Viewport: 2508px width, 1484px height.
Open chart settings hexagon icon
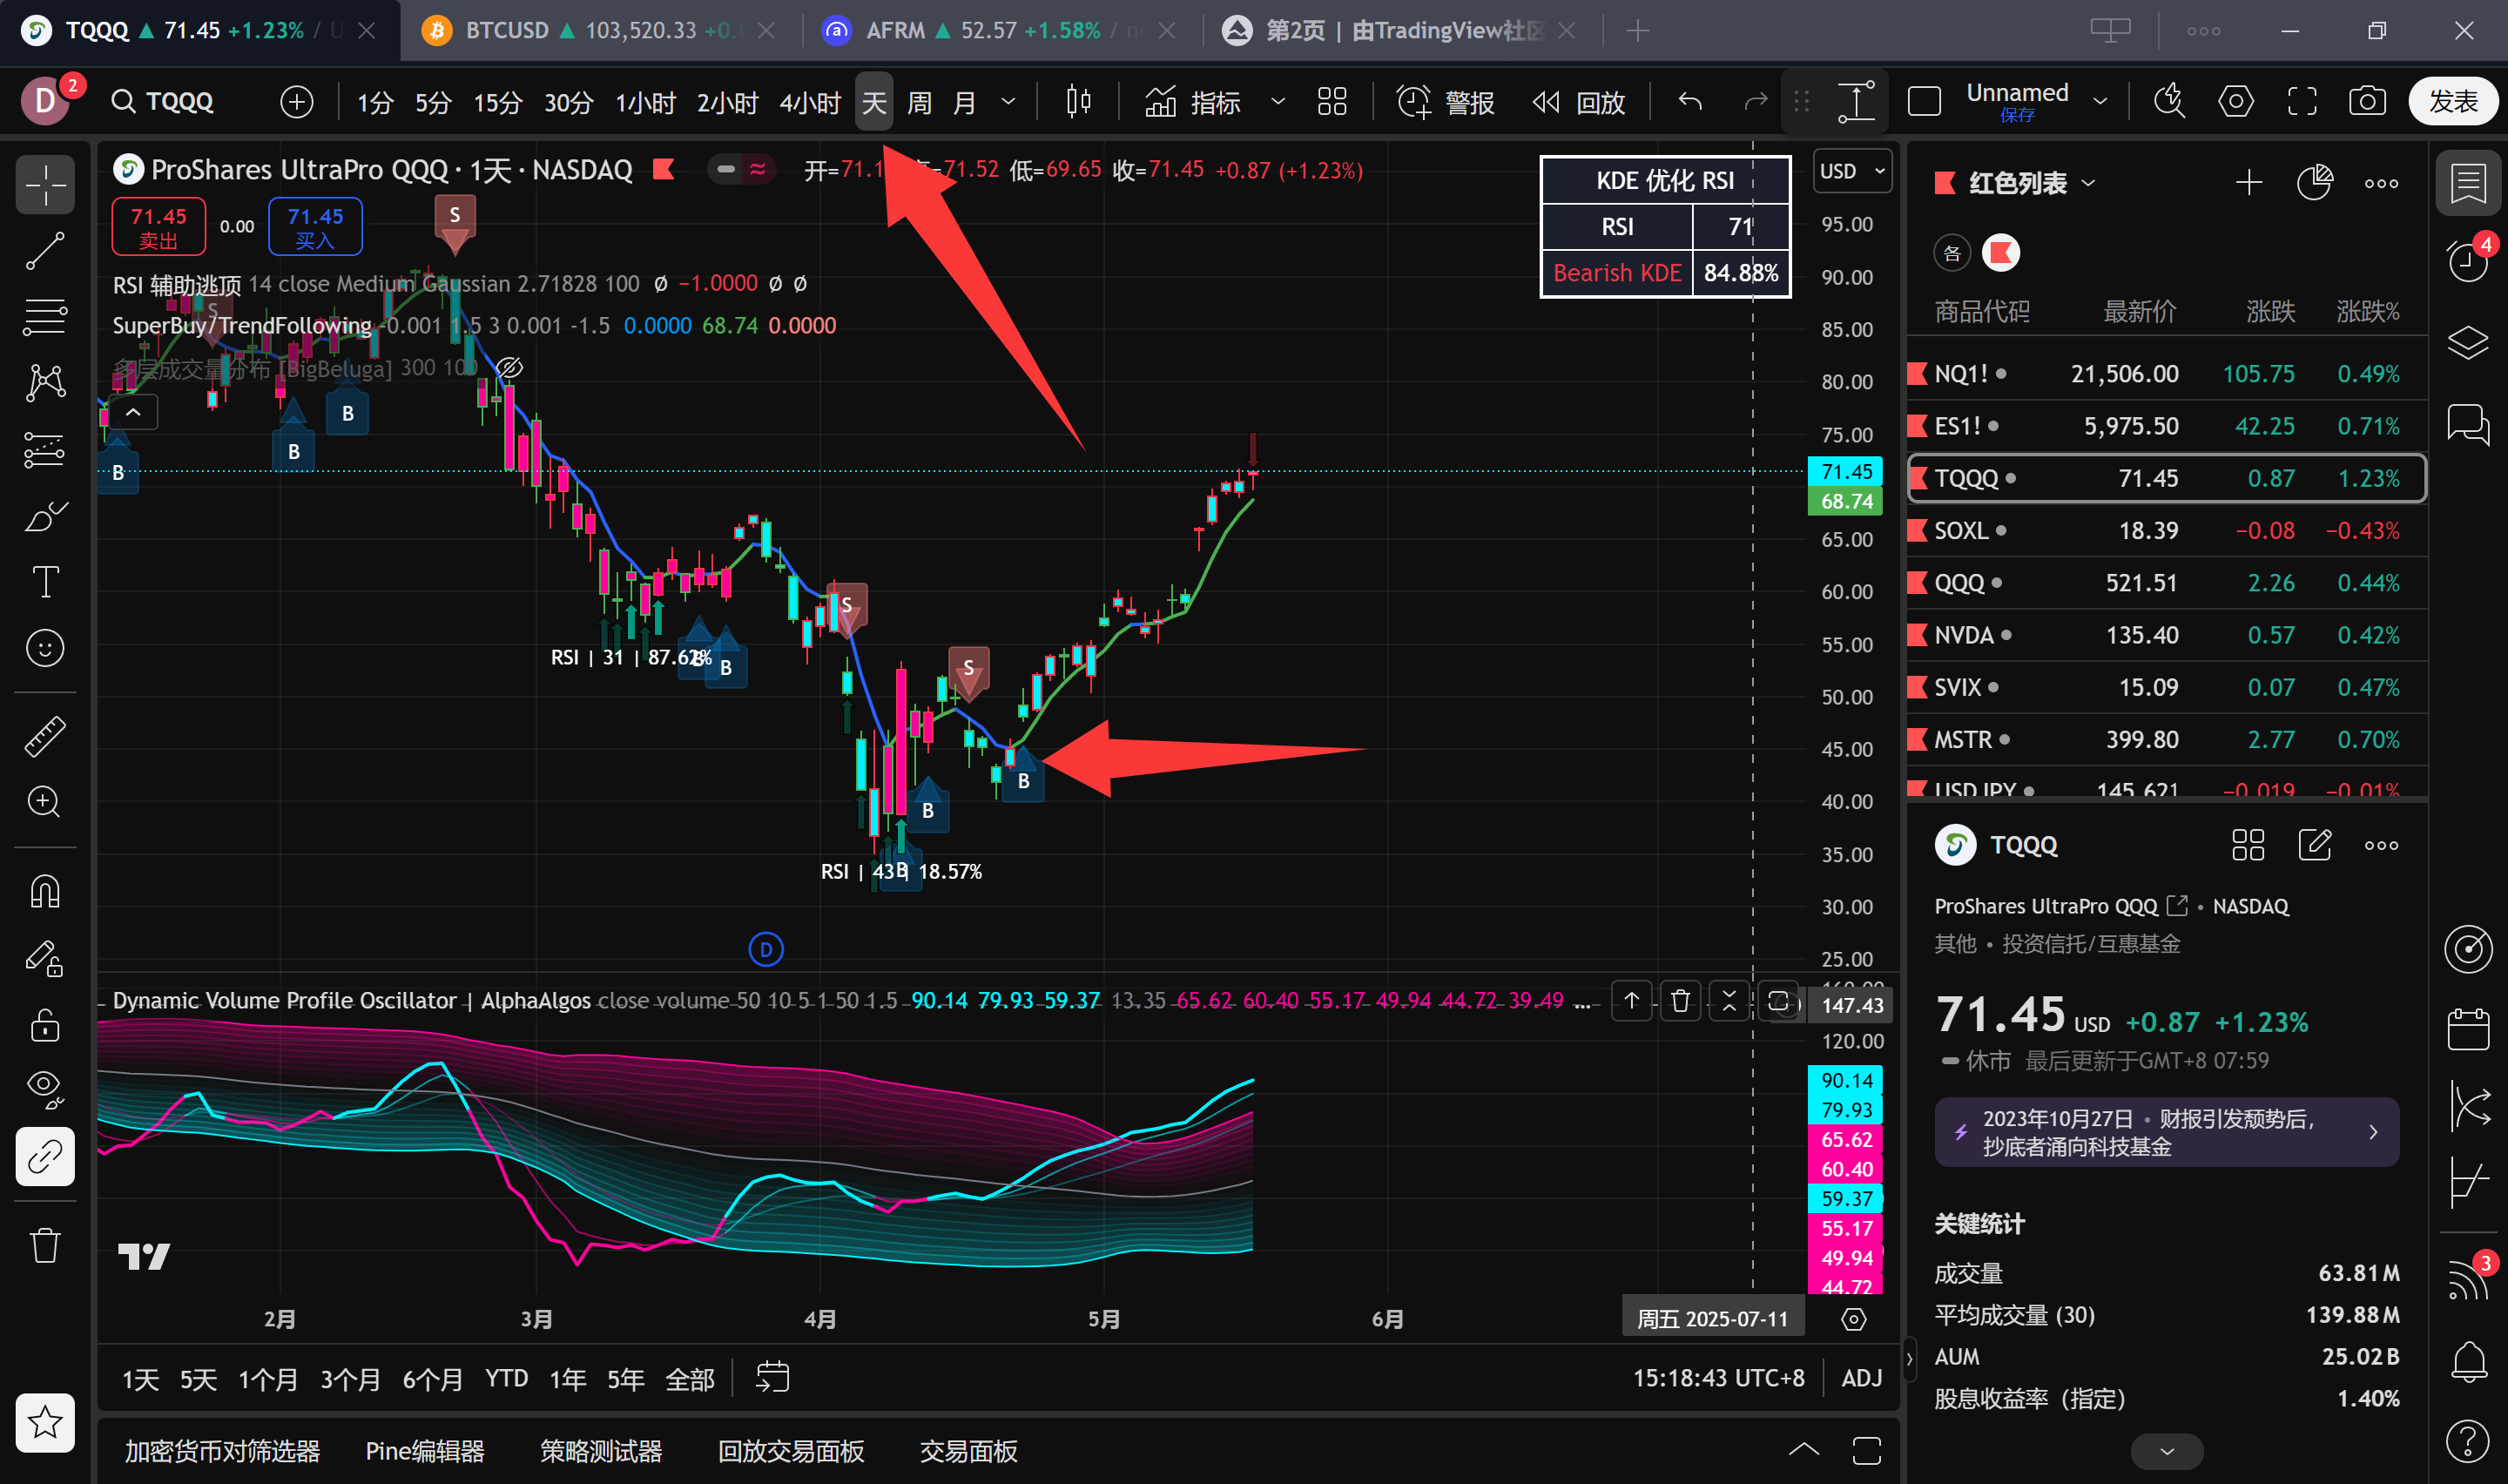pos(2236,102)
